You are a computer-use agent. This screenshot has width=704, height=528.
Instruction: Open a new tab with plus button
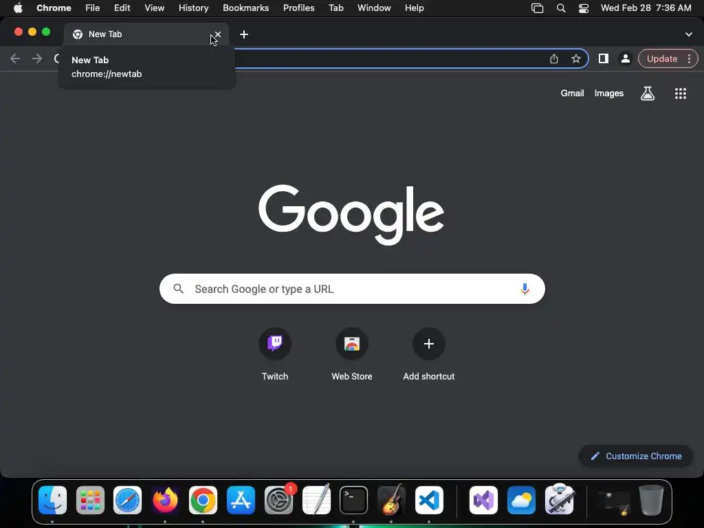(244, 34)
